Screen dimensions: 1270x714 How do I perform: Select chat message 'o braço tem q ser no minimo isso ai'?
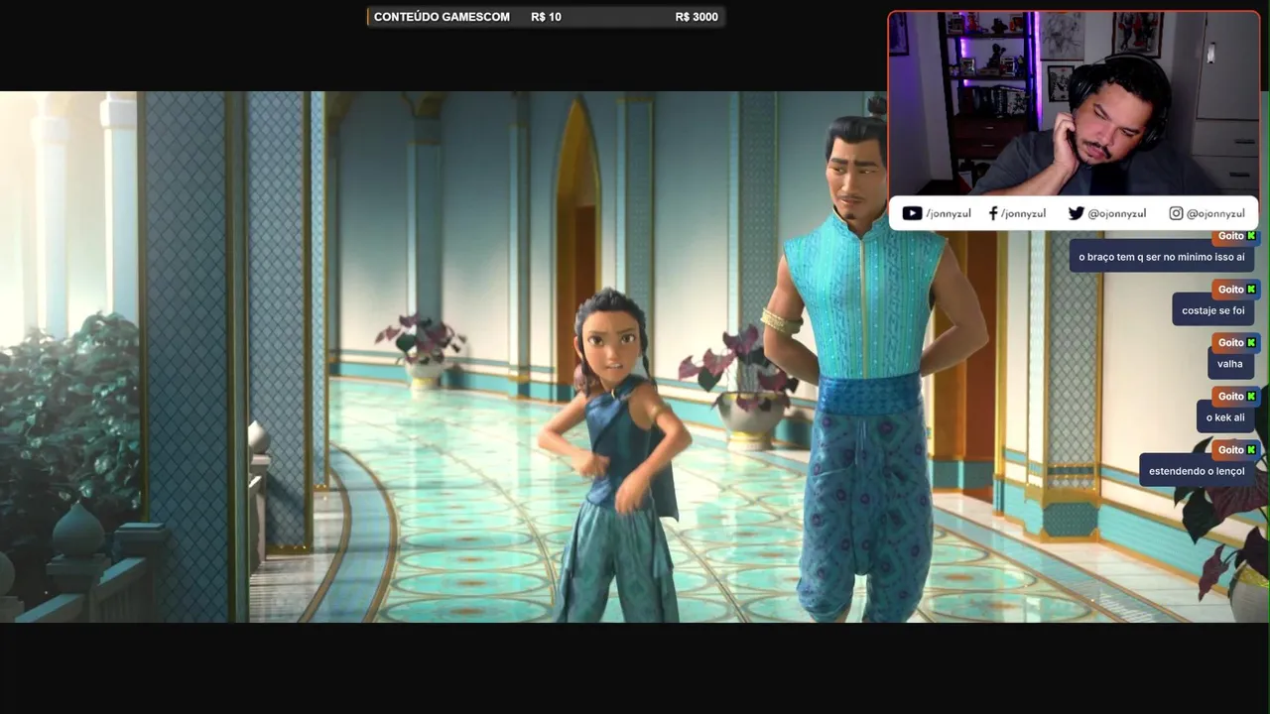coord(1162,257)
